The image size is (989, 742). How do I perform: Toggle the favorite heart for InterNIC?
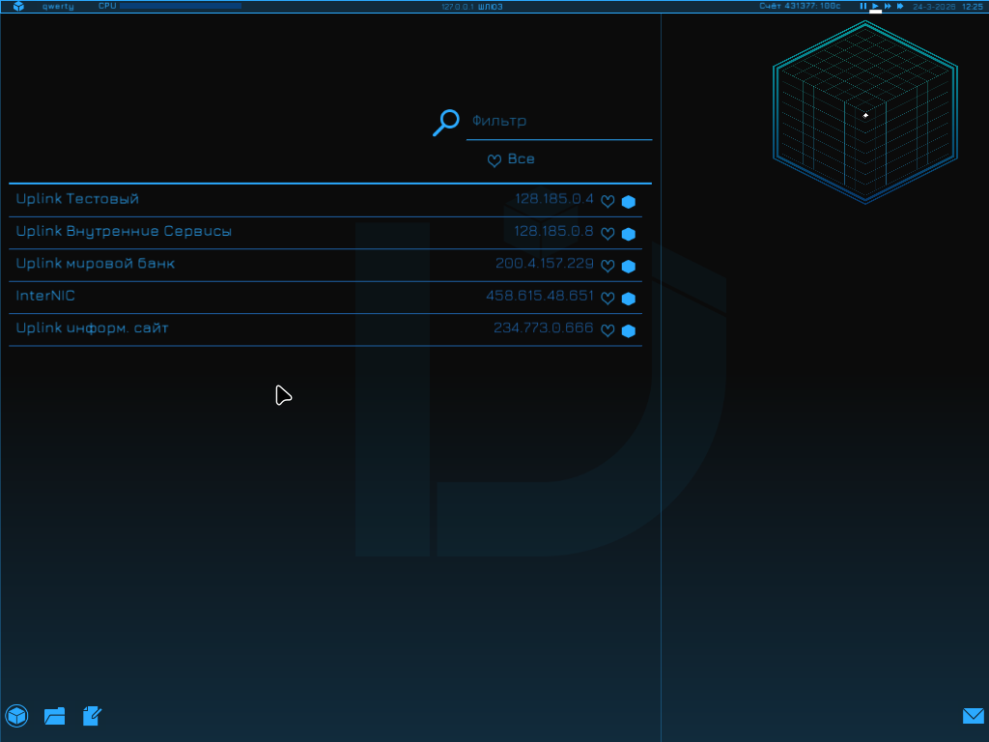click(608, 299)
